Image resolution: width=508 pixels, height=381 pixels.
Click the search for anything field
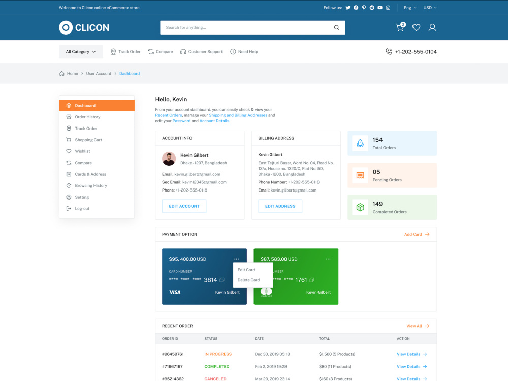click(252, 27)
